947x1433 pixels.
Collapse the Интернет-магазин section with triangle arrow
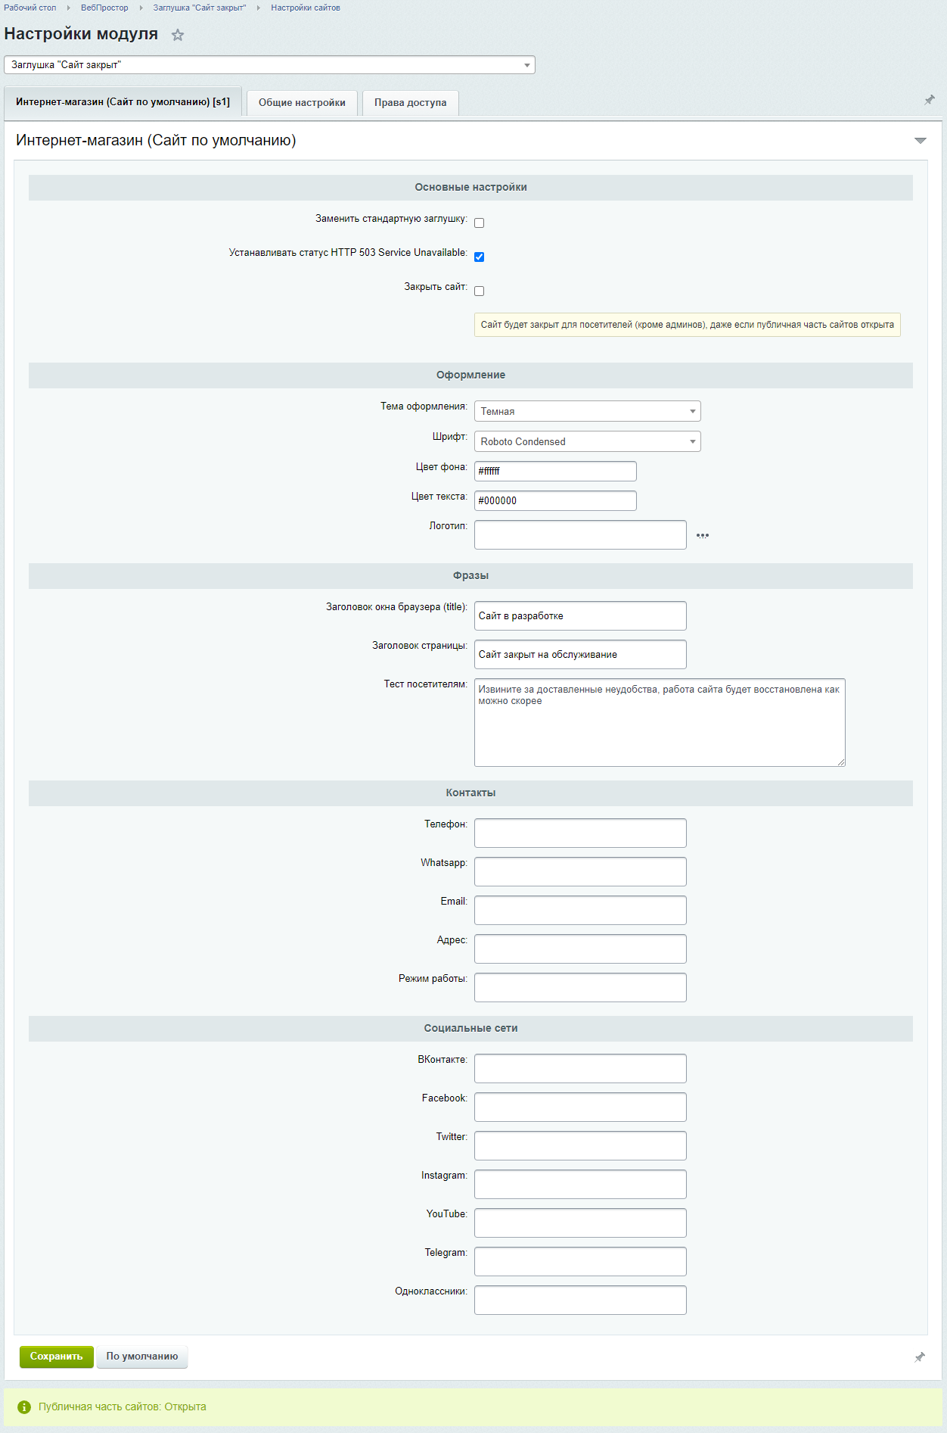920,141
